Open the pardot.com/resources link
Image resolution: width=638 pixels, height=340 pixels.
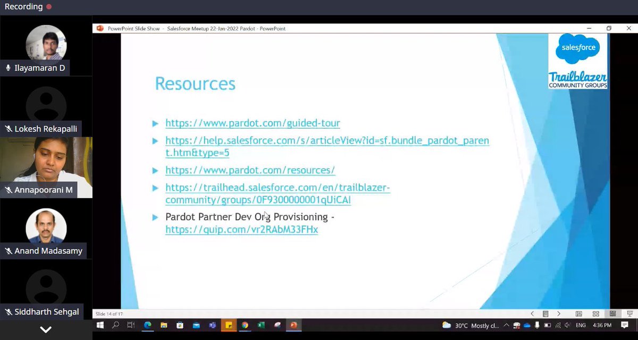[250, 170]
